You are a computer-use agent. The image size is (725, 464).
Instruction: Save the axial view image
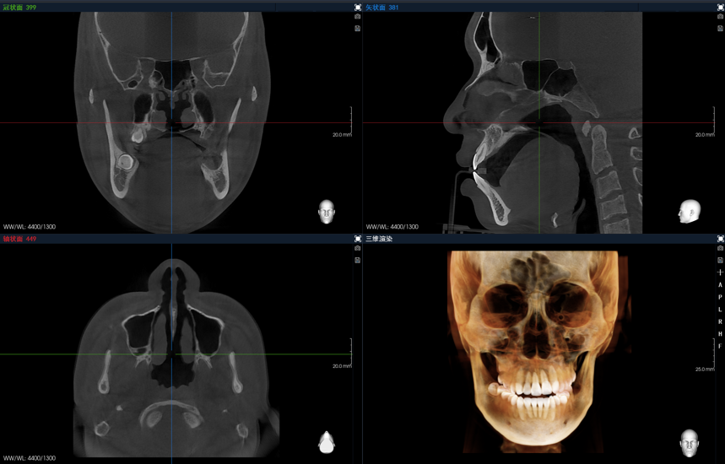[x=358, y=260]
